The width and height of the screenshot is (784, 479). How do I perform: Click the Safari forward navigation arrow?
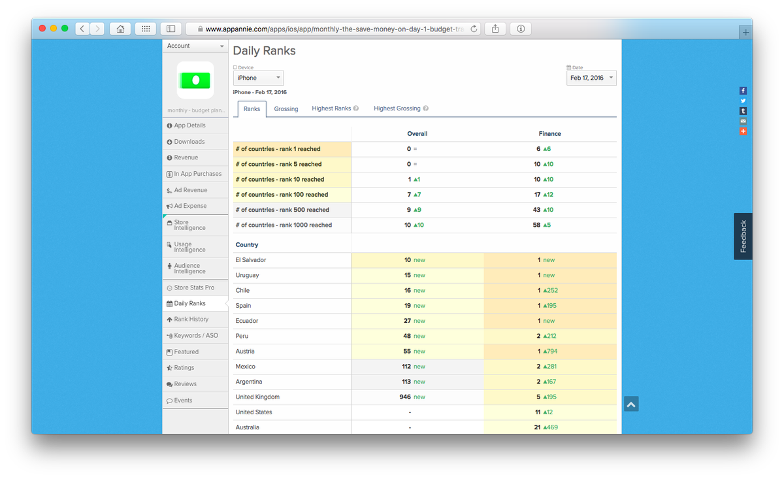pyautogui.click(x=97, y=29)
